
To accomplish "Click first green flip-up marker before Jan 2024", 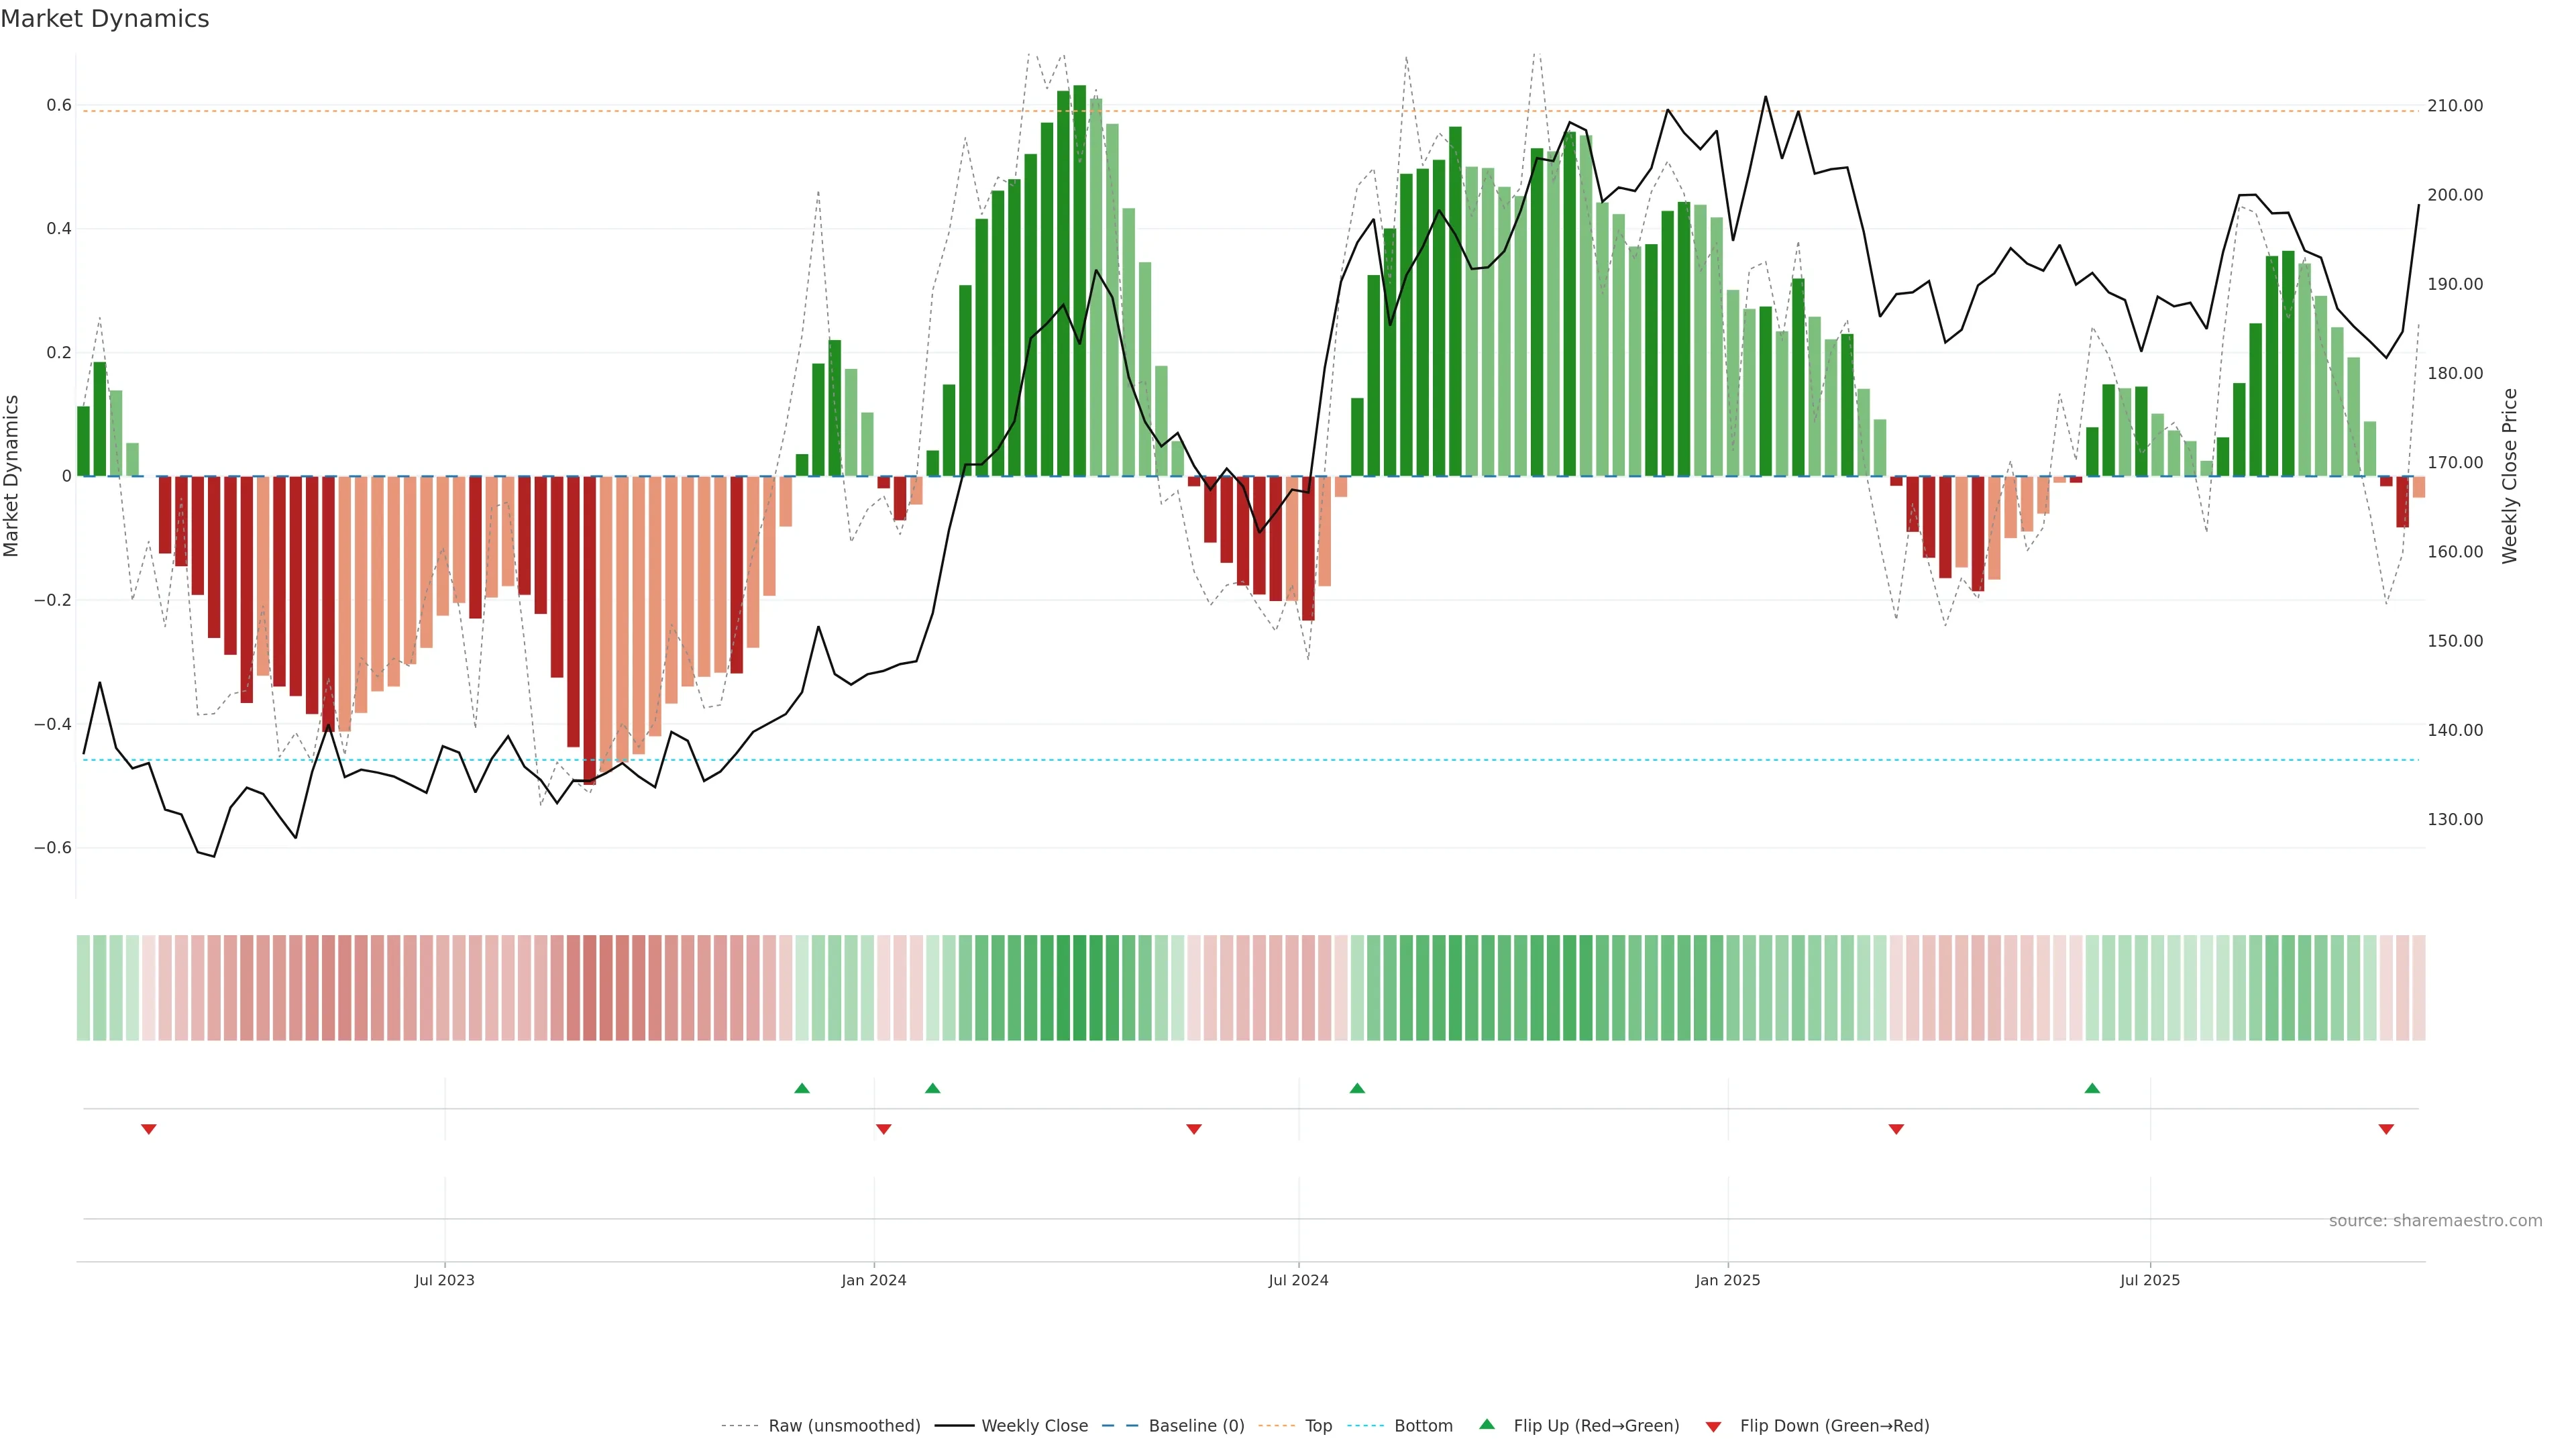I will pos(802,1088).
